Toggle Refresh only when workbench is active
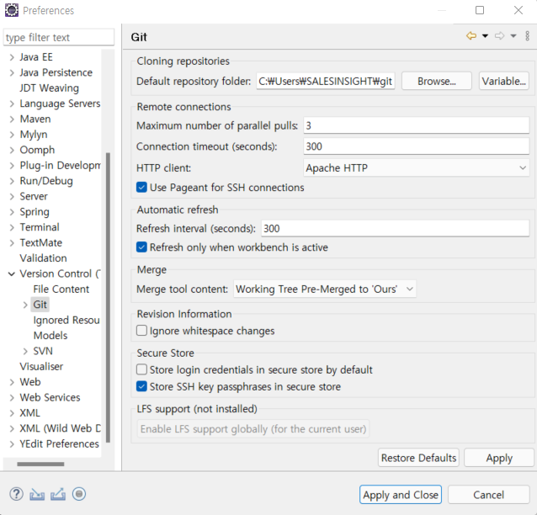Screen dimensions: 537x515 pos(141,247)
